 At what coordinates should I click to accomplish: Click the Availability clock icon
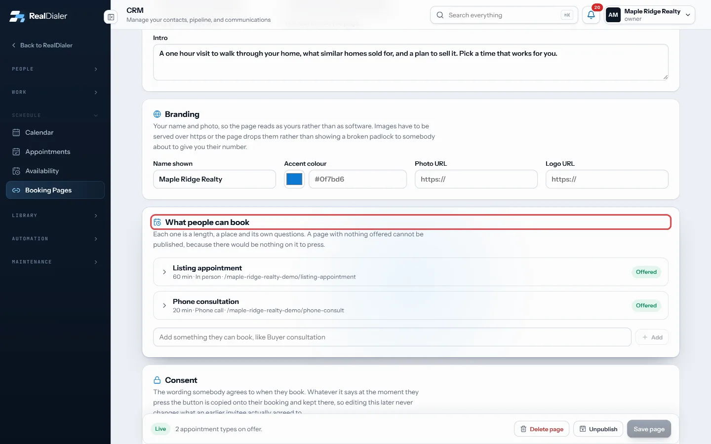pos(16,171)
